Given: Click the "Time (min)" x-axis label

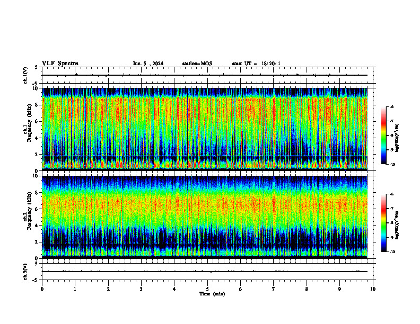Looking at the screenshot, I should pos(212,294).
